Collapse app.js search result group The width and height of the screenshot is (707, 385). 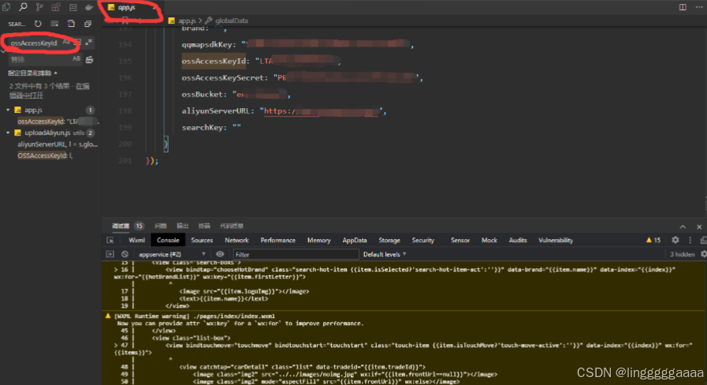(8, 110)
